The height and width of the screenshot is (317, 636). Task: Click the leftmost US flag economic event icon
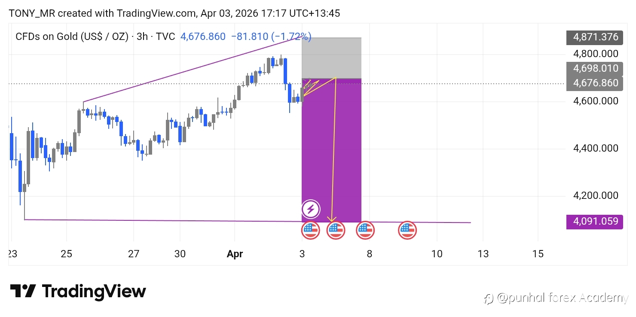[311, 230]
